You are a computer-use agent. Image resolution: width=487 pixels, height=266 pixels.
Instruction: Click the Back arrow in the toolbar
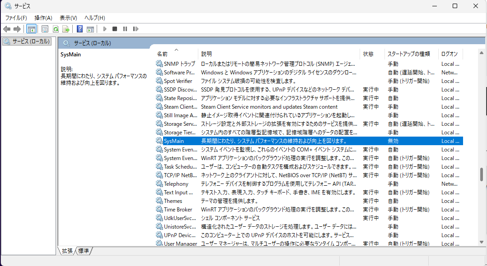point(7,29)
